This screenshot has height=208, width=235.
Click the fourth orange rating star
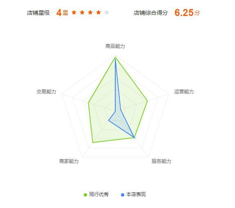98,12
